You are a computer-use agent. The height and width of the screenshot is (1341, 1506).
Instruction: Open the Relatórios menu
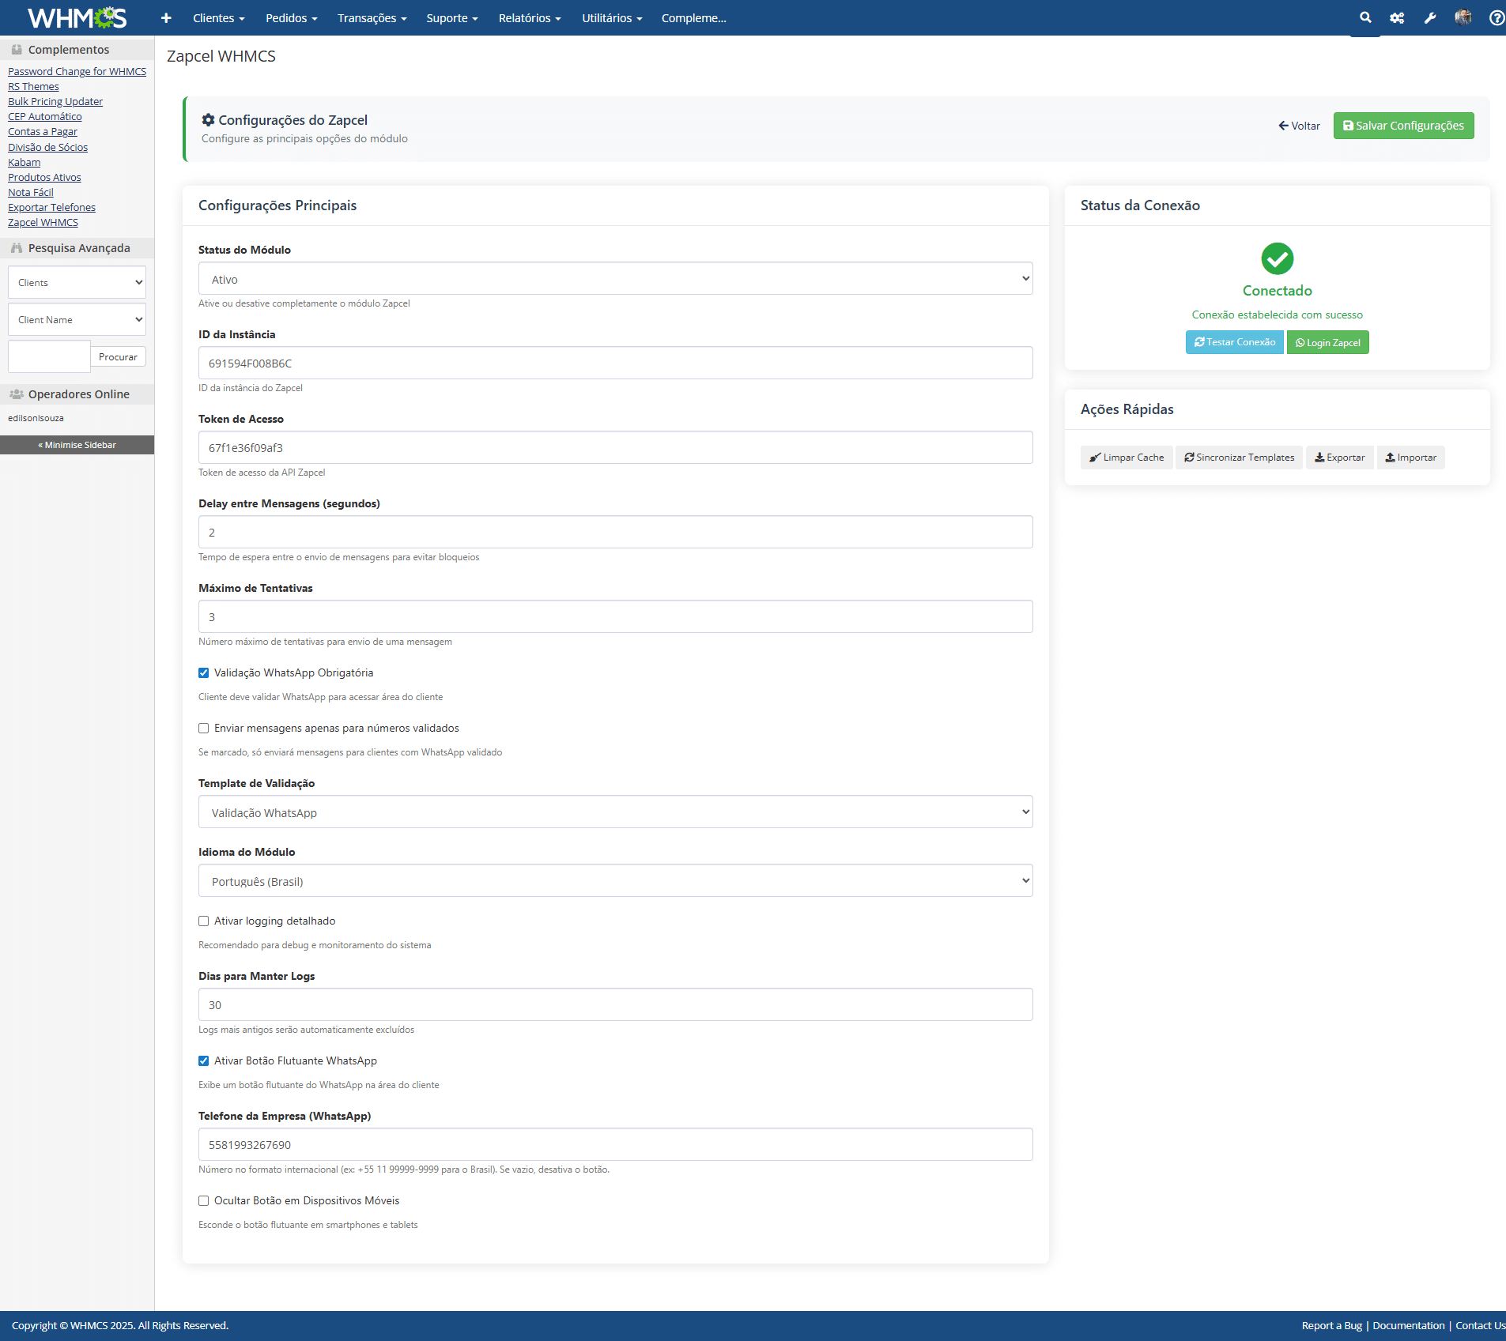pyautogui.click(x=529, y=17)
